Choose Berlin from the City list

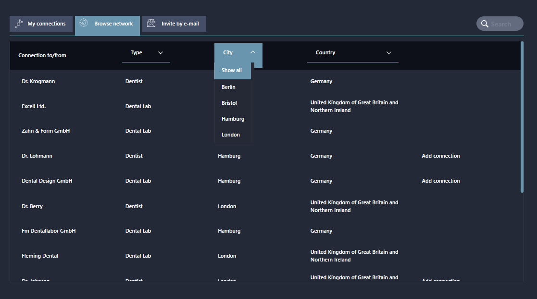[x=229, y=87]
